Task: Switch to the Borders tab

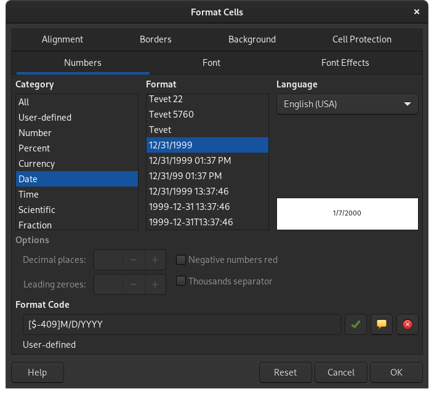Action: 156,39
